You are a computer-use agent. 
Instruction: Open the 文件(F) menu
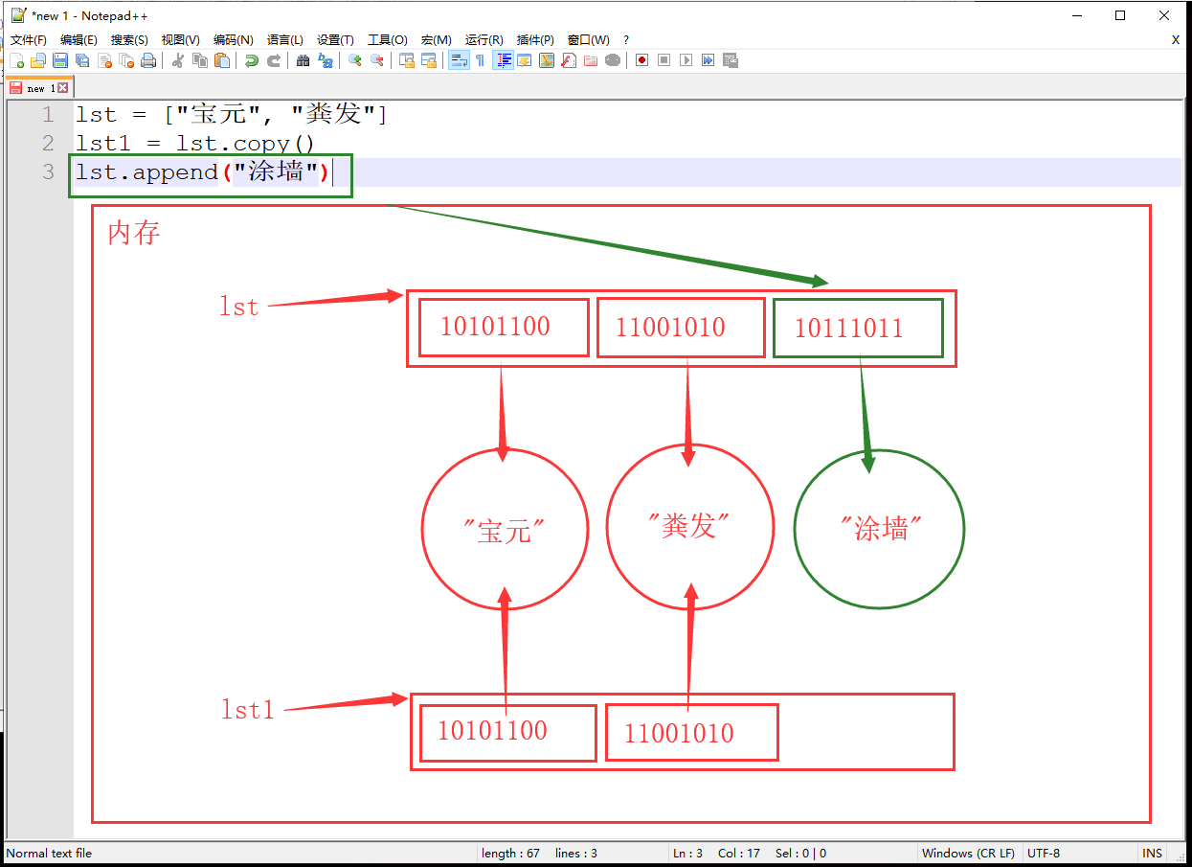point(29,40)
